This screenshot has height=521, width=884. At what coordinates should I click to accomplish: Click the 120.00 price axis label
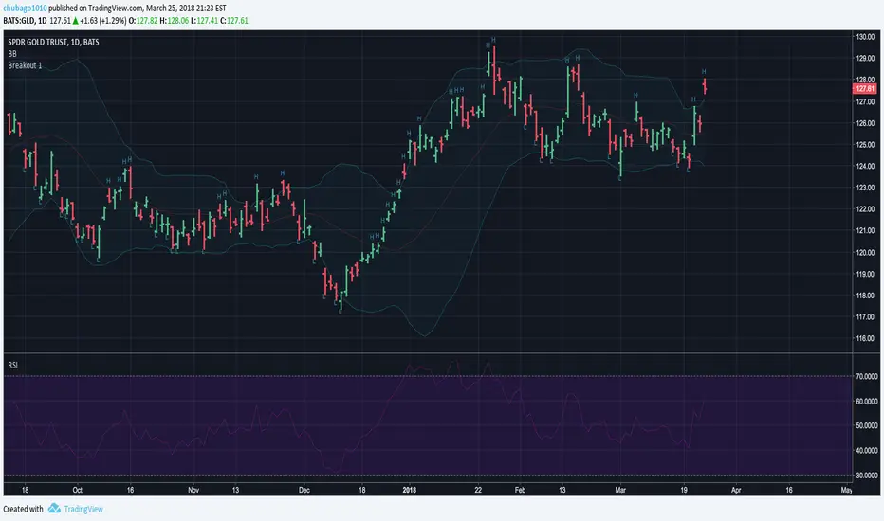pos(865,253)
